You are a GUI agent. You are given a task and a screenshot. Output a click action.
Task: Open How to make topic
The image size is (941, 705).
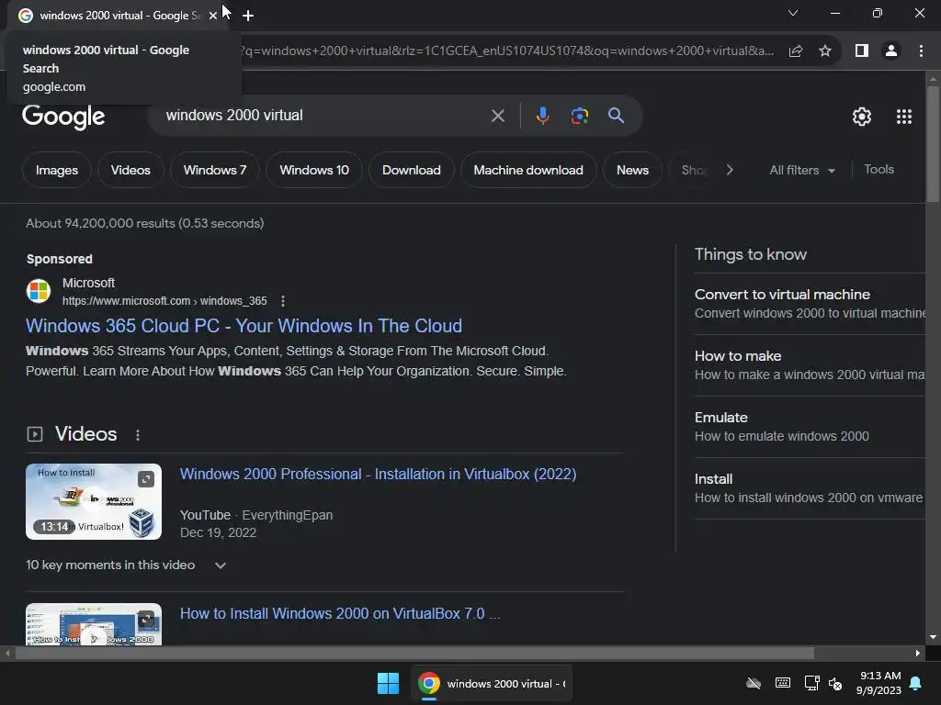pyautogui.click(x=810, y=365)
